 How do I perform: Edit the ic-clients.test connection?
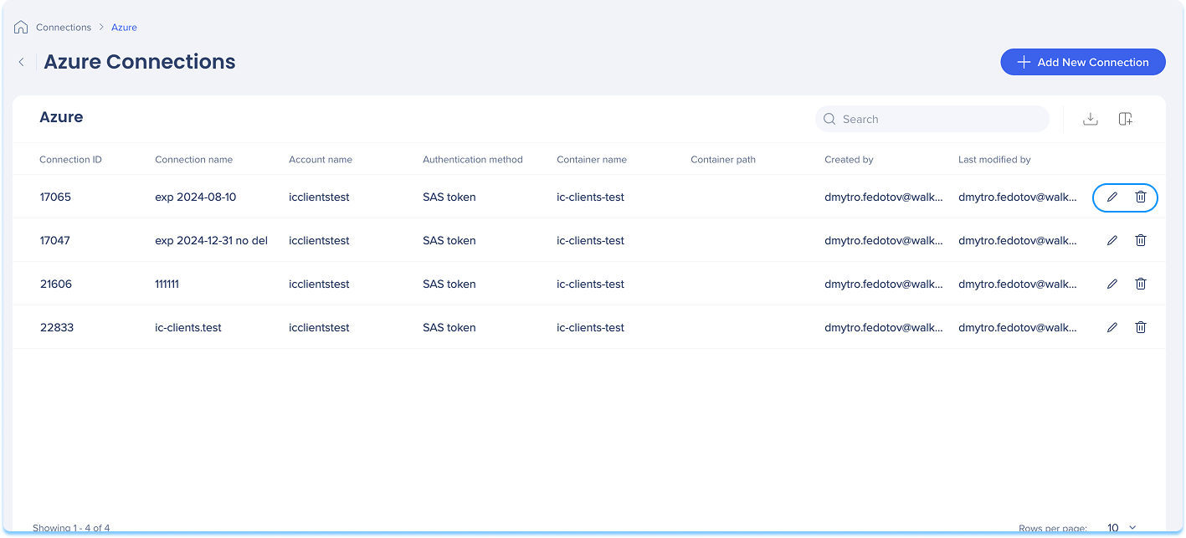click(x=1112, y=327)
